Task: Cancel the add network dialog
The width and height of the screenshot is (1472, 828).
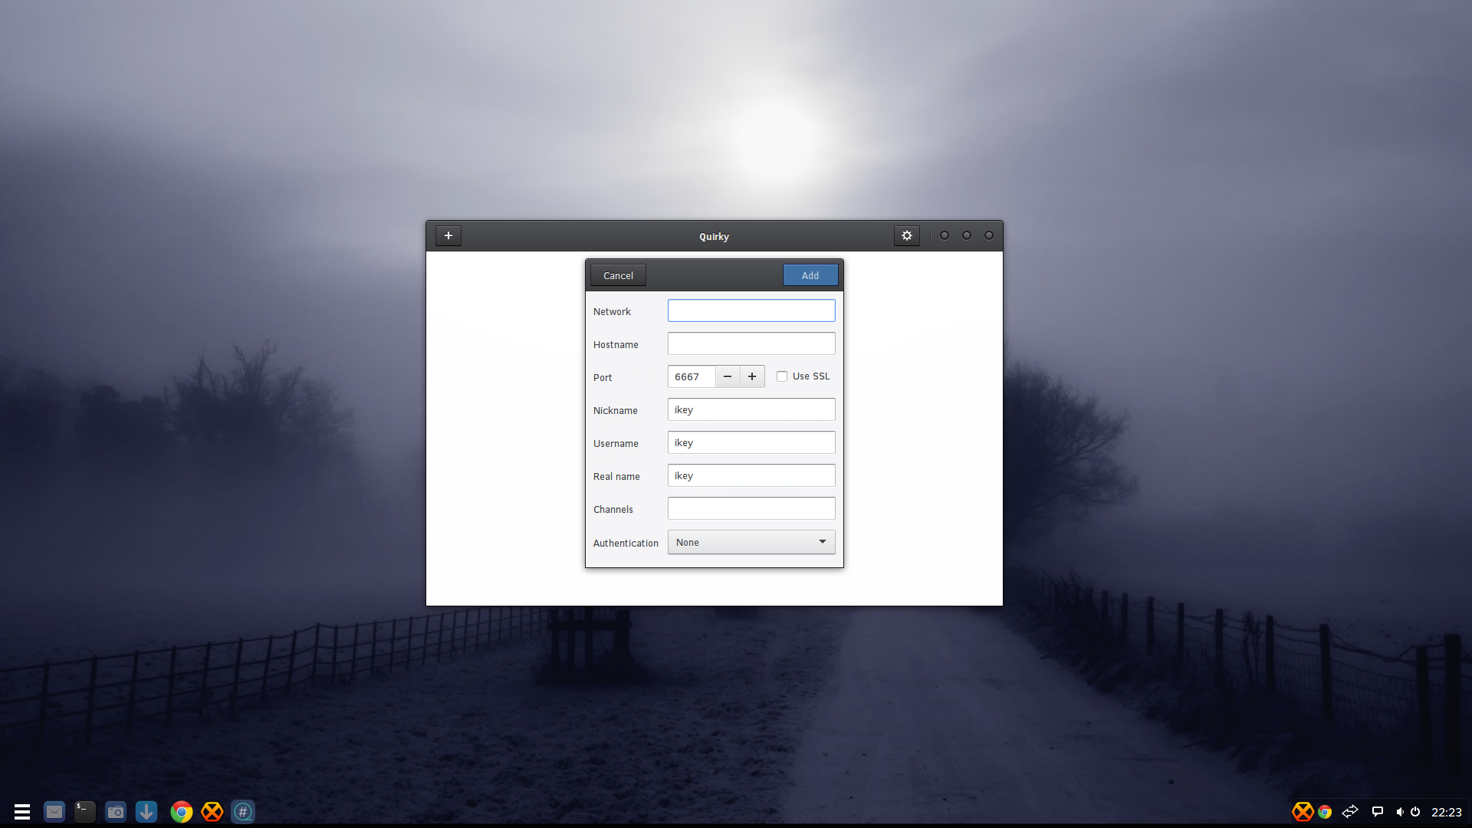Action: pos(618,275)
